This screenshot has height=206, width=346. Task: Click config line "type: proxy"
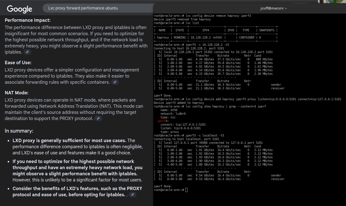tap(170, 132)
